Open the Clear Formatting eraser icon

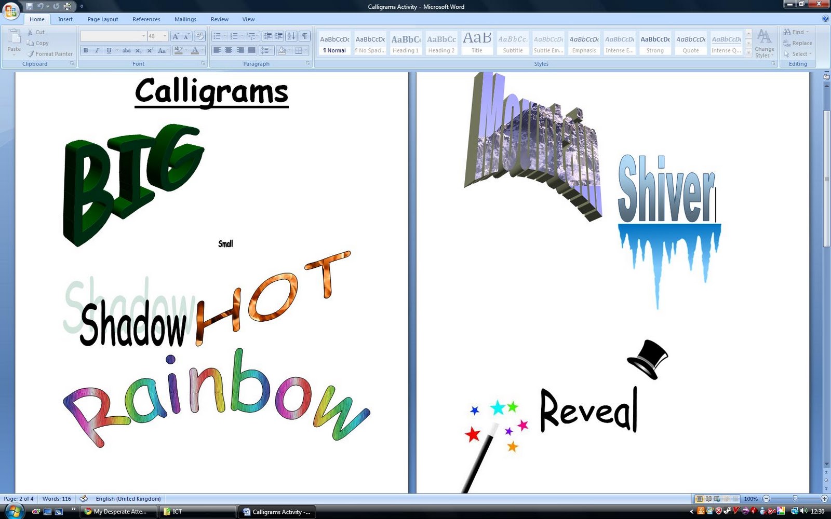(x=199, y=36)
